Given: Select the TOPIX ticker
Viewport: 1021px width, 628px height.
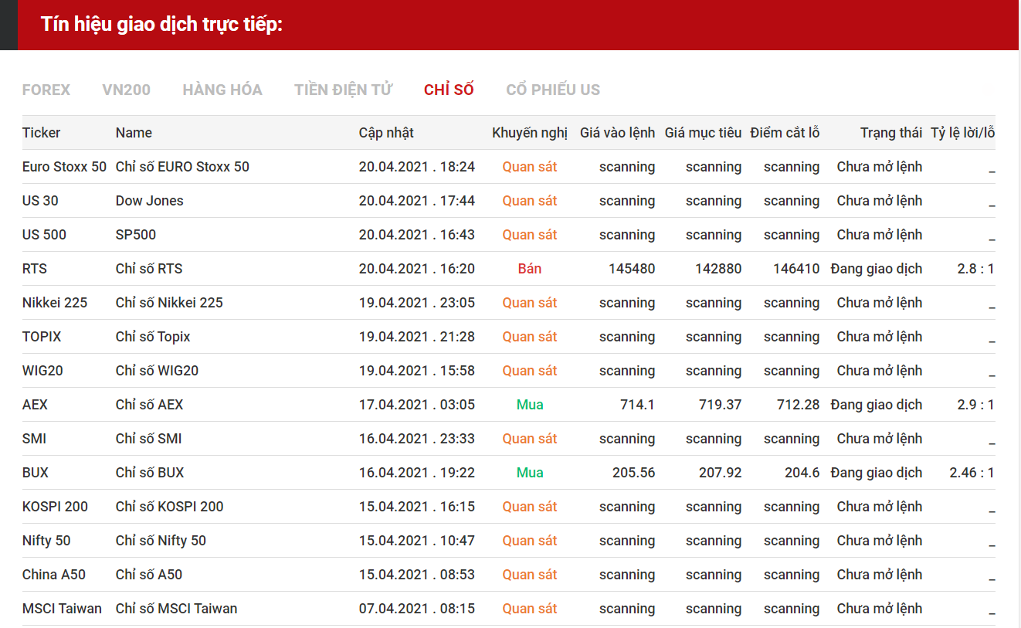Looking at the screenshot, I should (42, 337).
